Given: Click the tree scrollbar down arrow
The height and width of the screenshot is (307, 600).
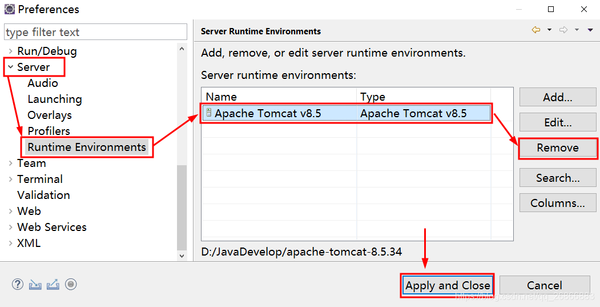Looking at the screenshot, I should (182, 256).
